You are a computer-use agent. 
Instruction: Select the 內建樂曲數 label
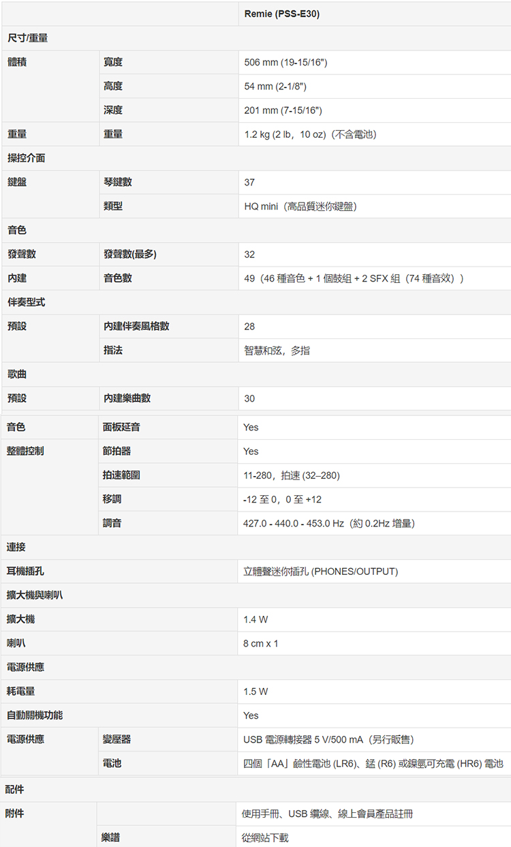(x=127, y=398)
